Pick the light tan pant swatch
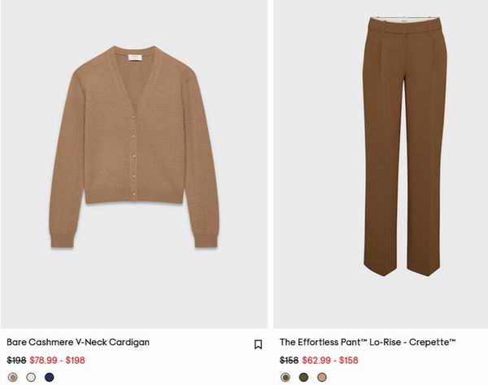The width and height of the screenshot is (488, 385). (x=322, y=377)
